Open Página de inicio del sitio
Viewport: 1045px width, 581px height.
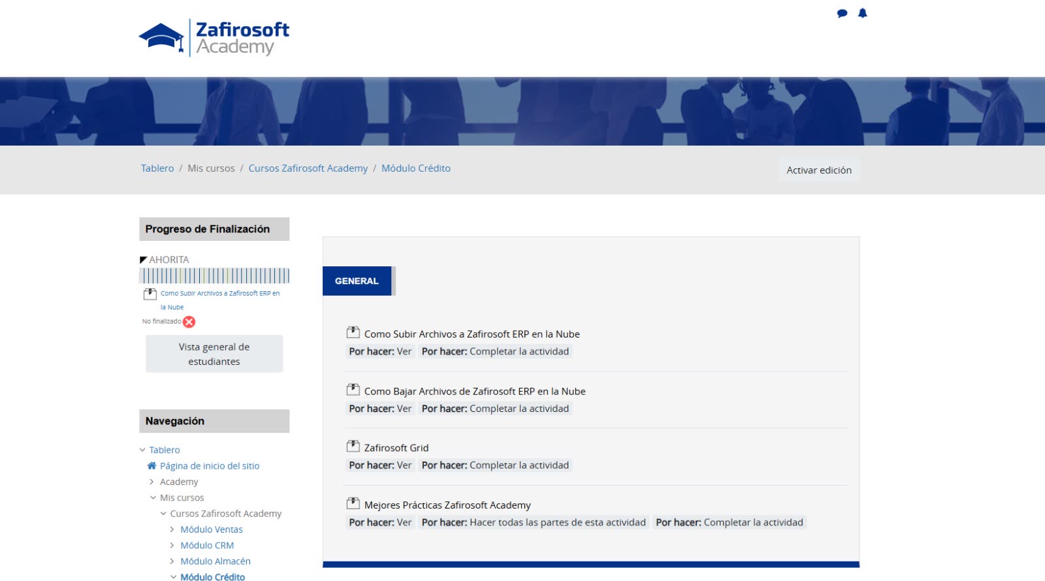point(210,466)
